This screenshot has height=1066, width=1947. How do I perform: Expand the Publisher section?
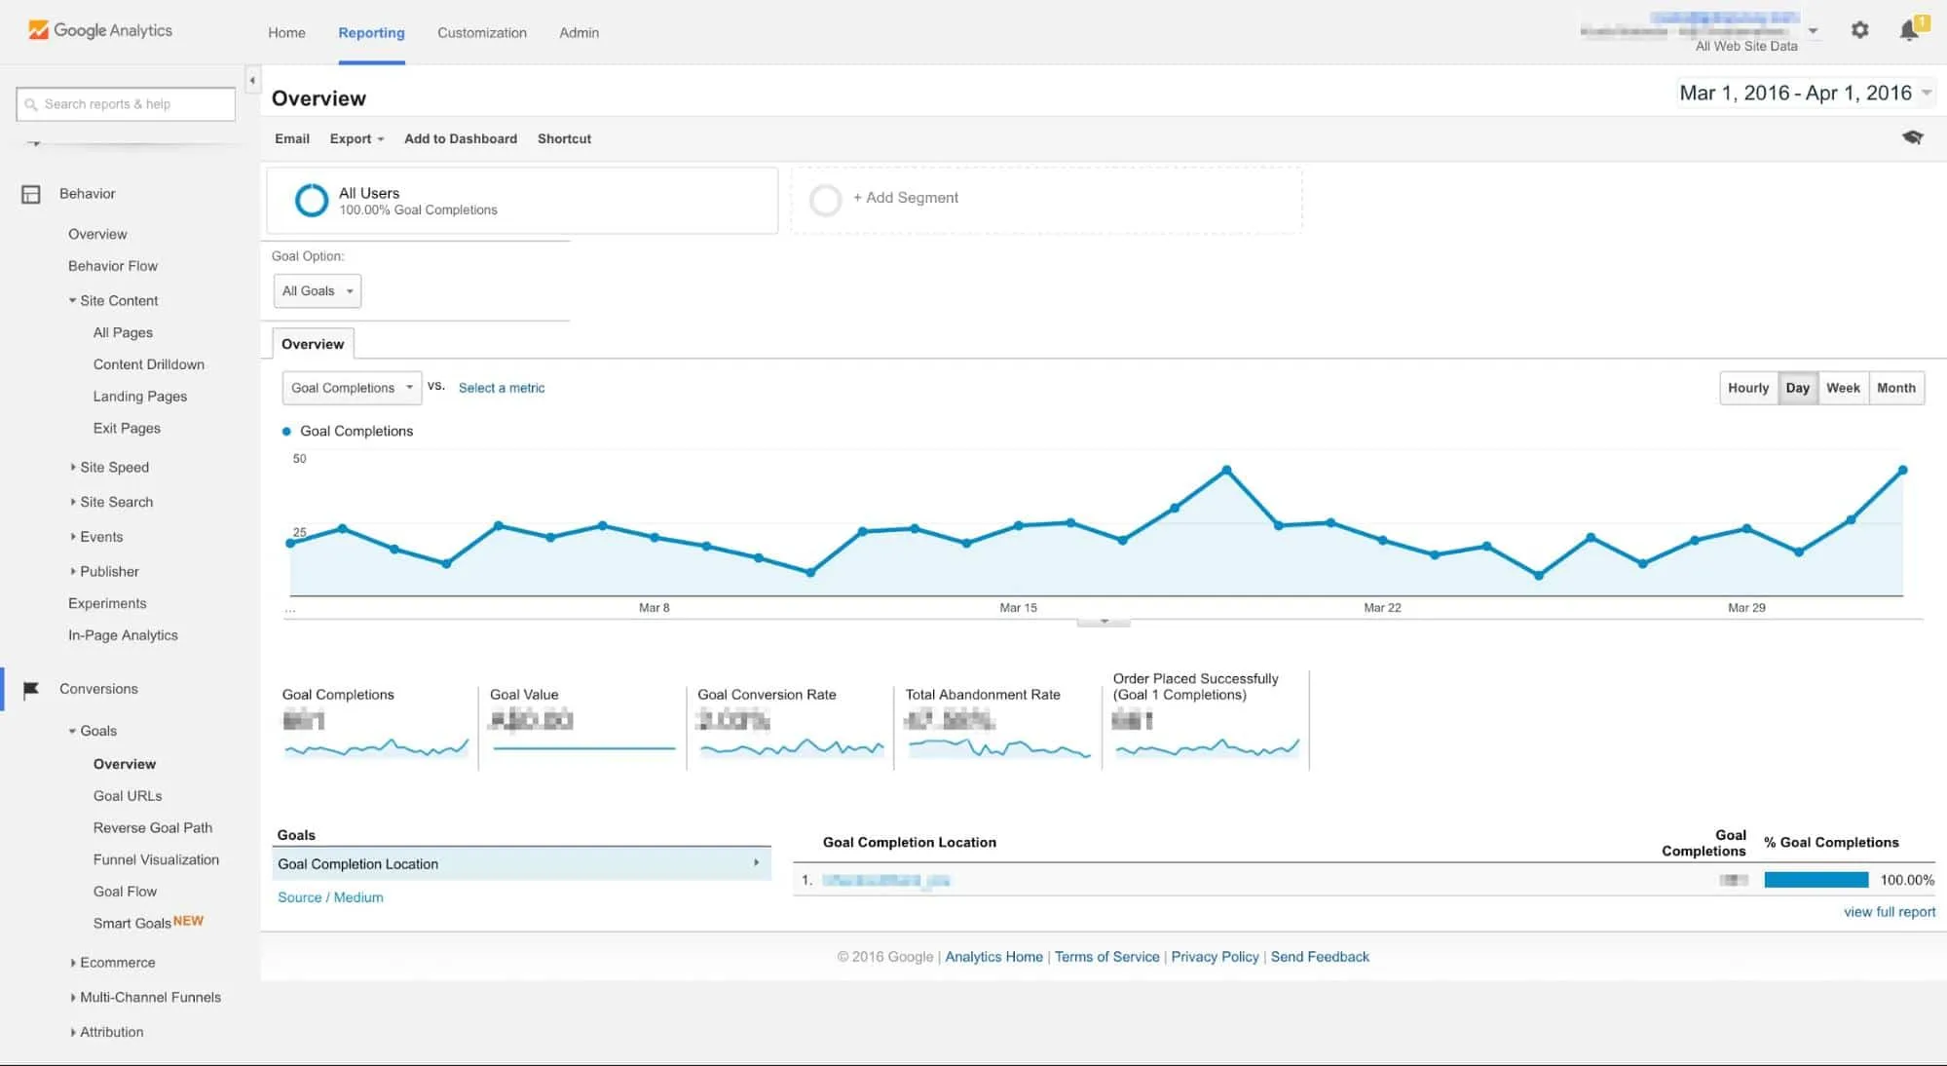72,571
